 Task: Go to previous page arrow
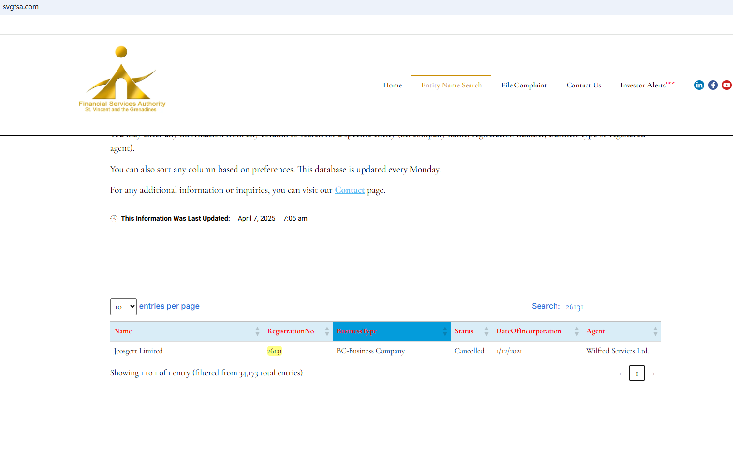pos(620,374)
